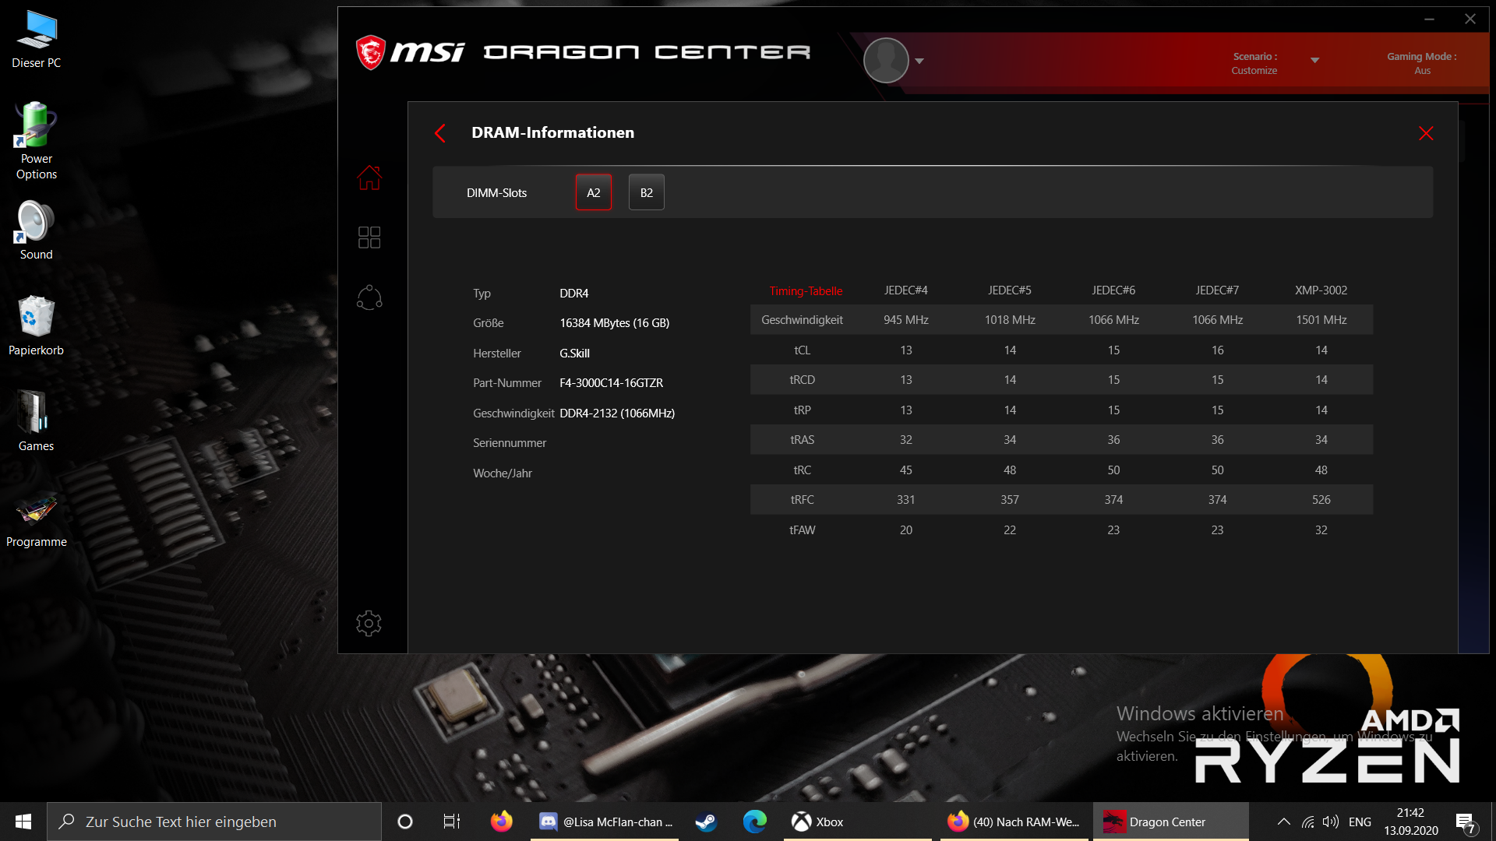Close DRAM-Informationen panel with red X
The width and height of the screenshot is (1496, 841).
tap(1426, 133)
